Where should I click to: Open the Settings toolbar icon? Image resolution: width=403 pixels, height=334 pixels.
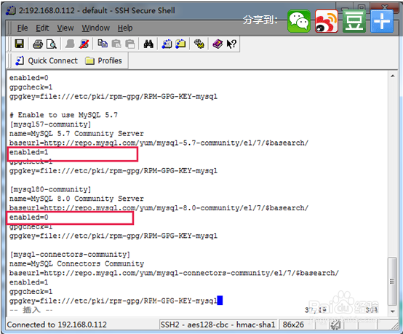click(199, 44)
